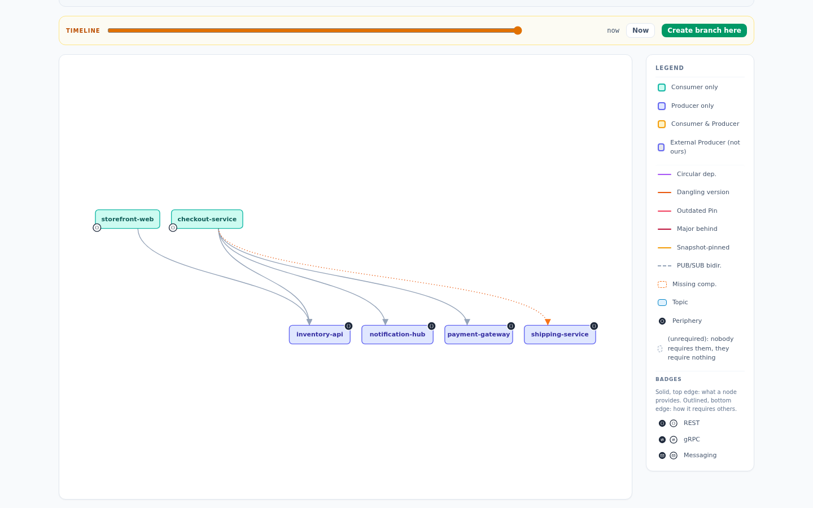Open the notification-hub node
The width and height of the screenshot is (813, 508).
coord(397,335)
